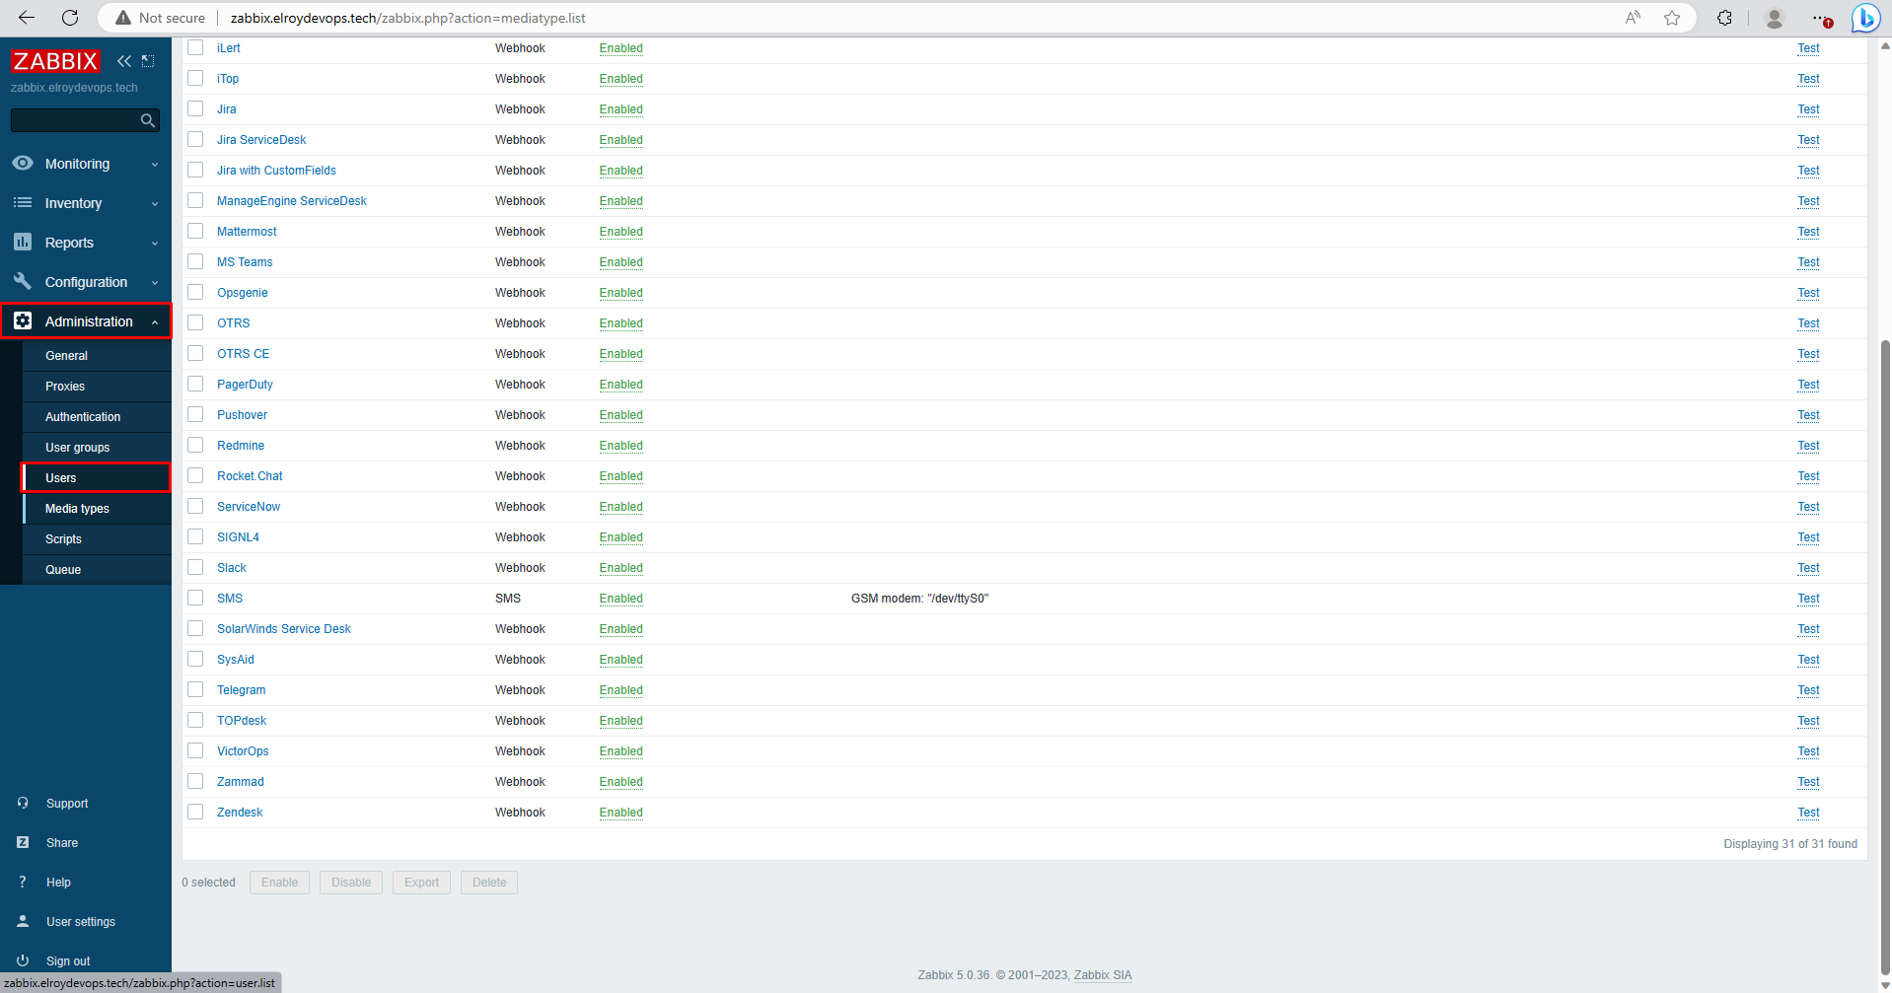Click the scrollbar up arrow

point(1885,45)
